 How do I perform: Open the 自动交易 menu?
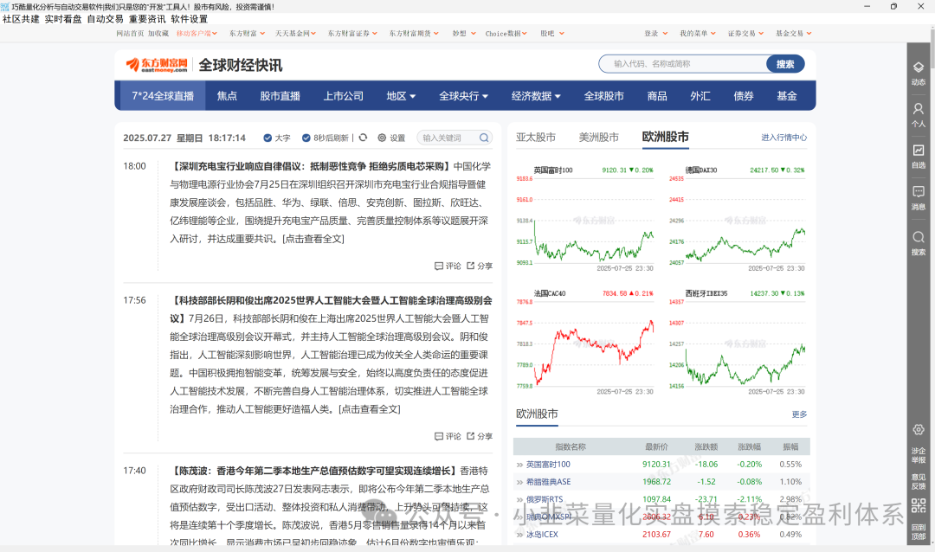point(105,19)
